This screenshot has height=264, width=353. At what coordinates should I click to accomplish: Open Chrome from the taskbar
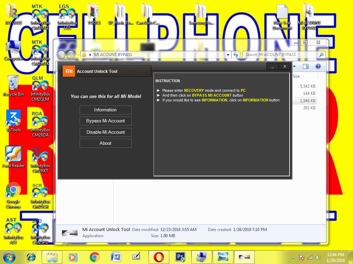94,257
